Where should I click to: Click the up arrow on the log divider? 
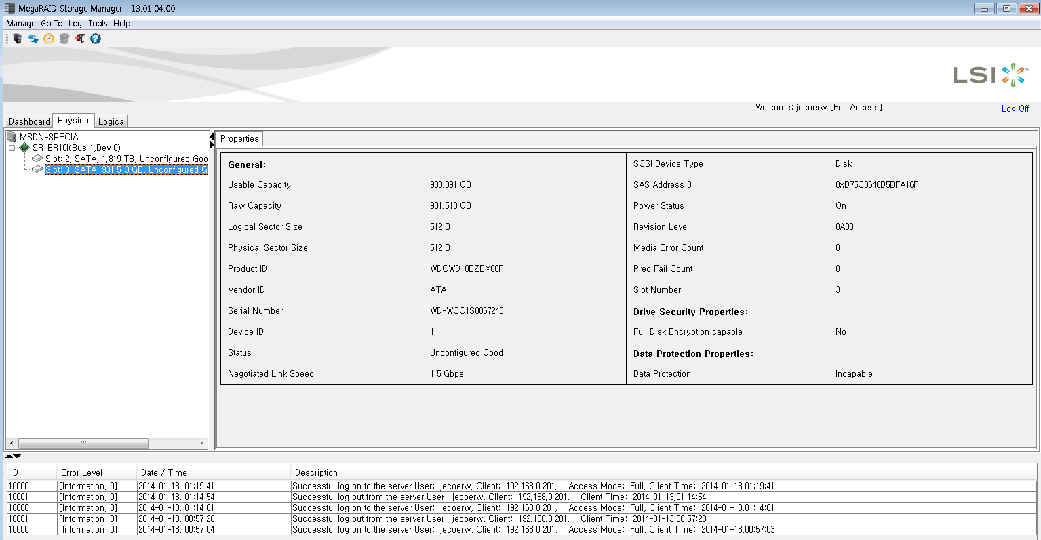(x=9, y=456)
